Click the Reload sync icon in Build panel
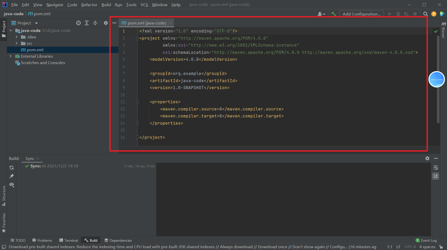The image size is (447, 250). click(x=12, y=168)
